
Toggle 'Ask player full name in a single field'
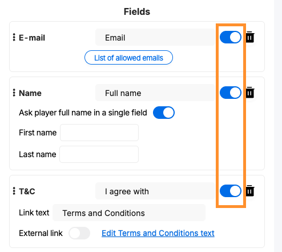click(164, 113)
